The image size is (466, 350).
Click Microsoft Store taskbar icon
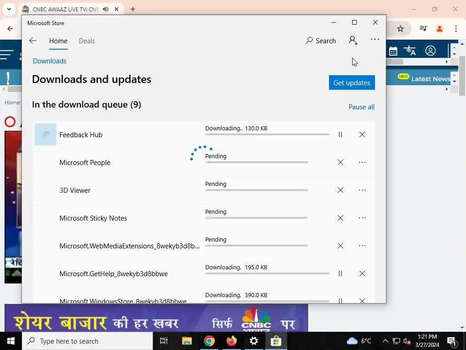[276, 341]
